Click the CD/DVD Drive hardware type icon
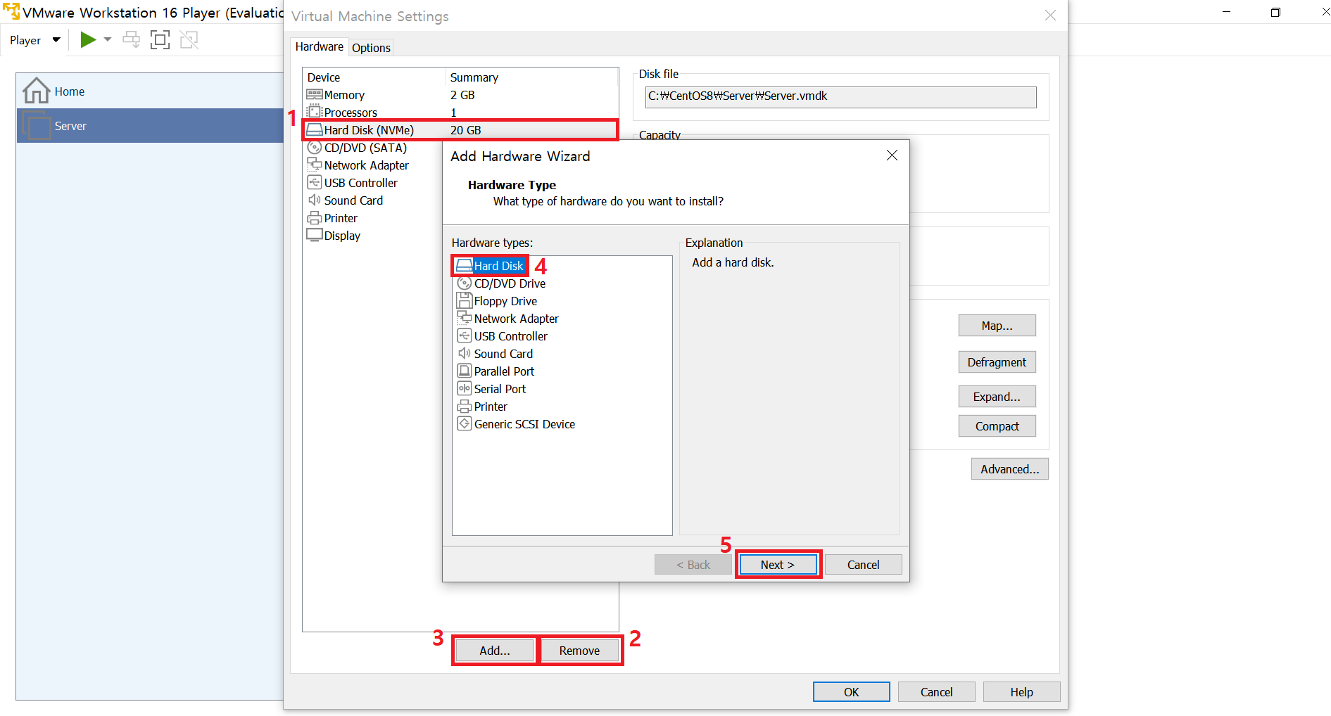Image resolution: width=1331 pixels, height=716 pixels. click(x=464, y=283)
